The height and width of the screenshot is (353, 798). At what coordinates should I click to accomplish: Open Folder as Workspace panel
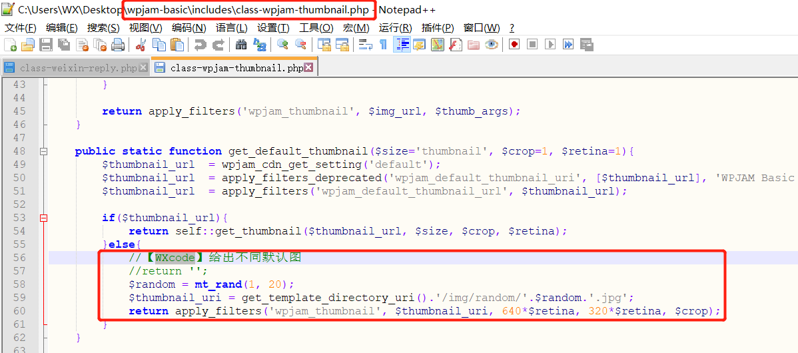point(474,45)
